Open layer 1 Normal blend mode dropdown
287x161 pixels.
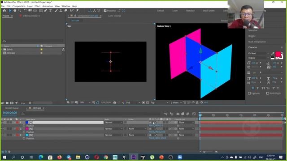[113, 123]
